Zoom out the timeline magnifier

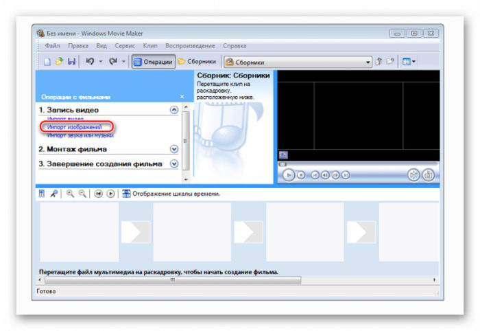(82, 194)
